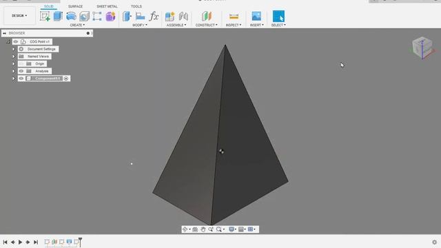Collapse the Browser panel arrows
441x248 pixels.
5,33
